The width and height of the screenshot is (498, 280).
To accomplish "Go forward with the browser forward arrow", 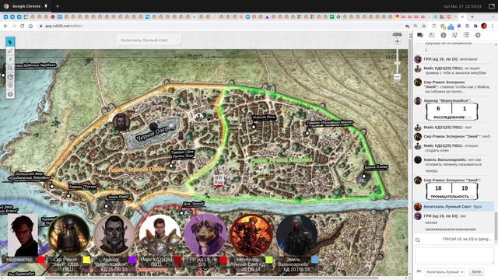I will [x=14, y=26].
